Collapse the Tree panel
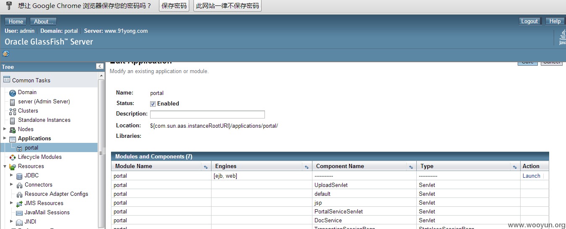Viewport: 566px width, 229px height. point(100,66)
